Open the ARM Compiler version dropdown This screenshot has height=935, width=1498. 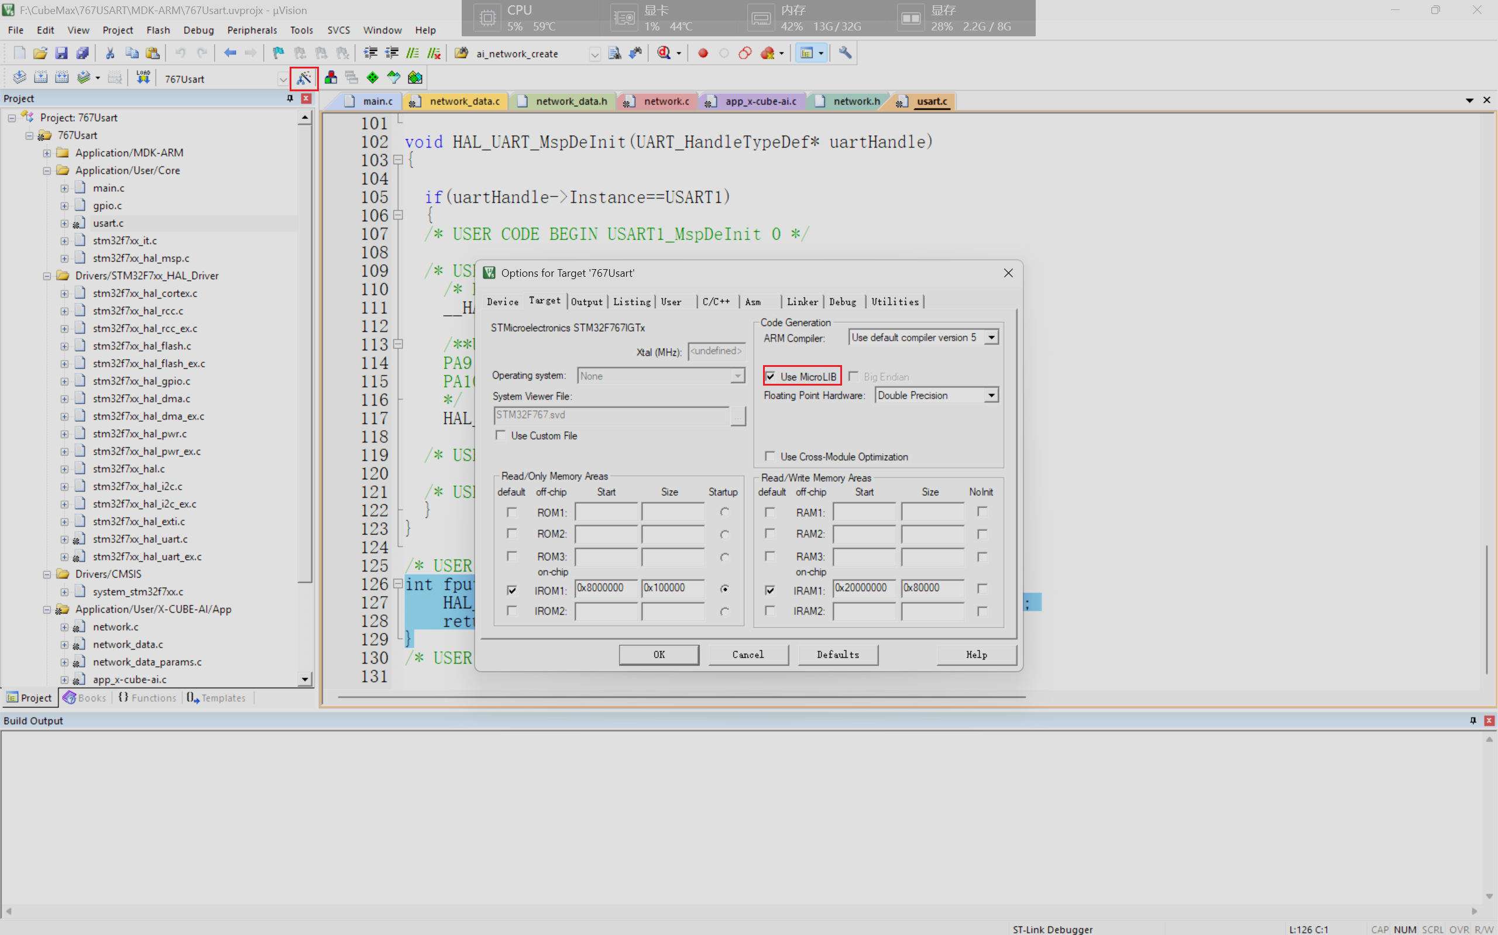click(x=991, y=338)
